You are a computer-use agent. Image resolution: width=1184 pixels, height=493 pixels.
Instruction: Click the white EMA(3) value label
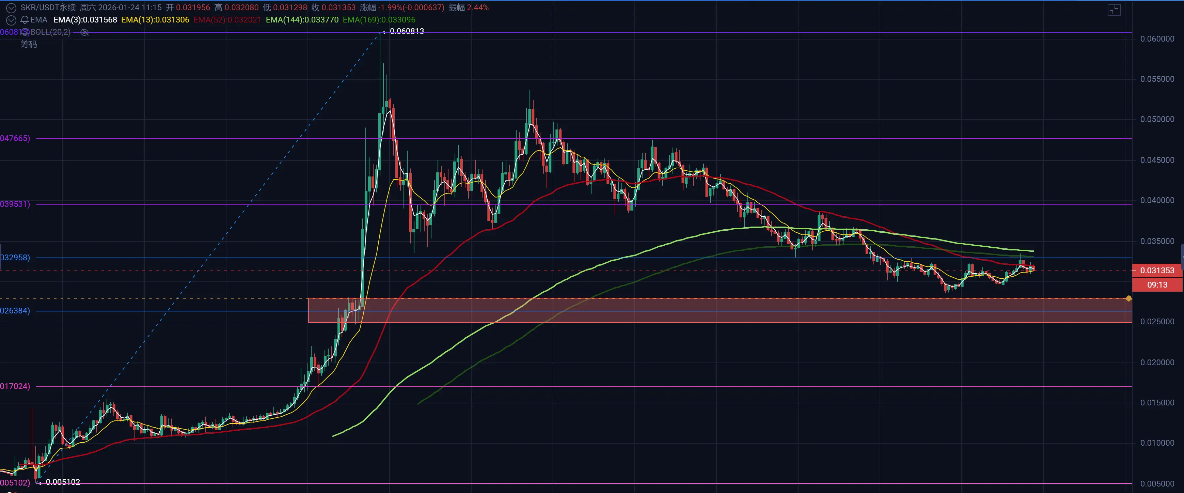click(85, 20)
